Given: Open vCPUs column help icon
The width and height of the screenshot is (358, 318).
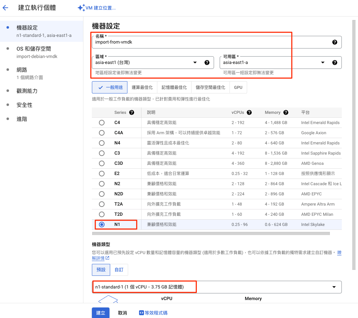Looking at the screenshot, I should 249,112.
